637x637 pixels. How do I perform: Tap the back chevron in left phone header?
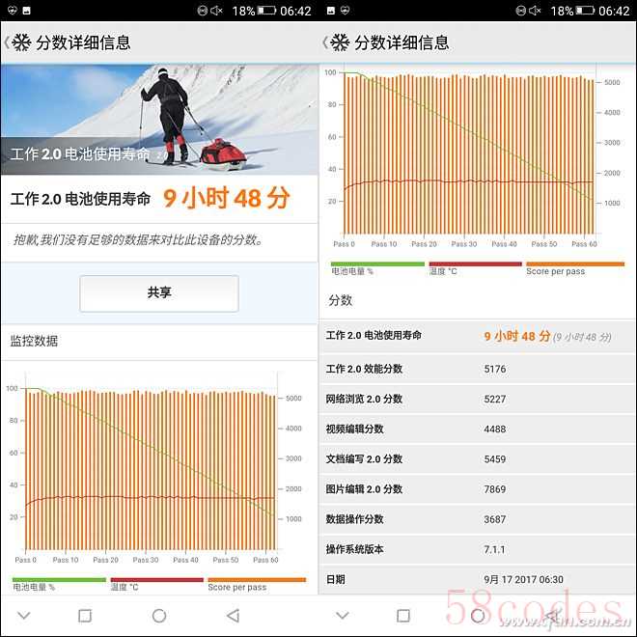coord(7,42)
